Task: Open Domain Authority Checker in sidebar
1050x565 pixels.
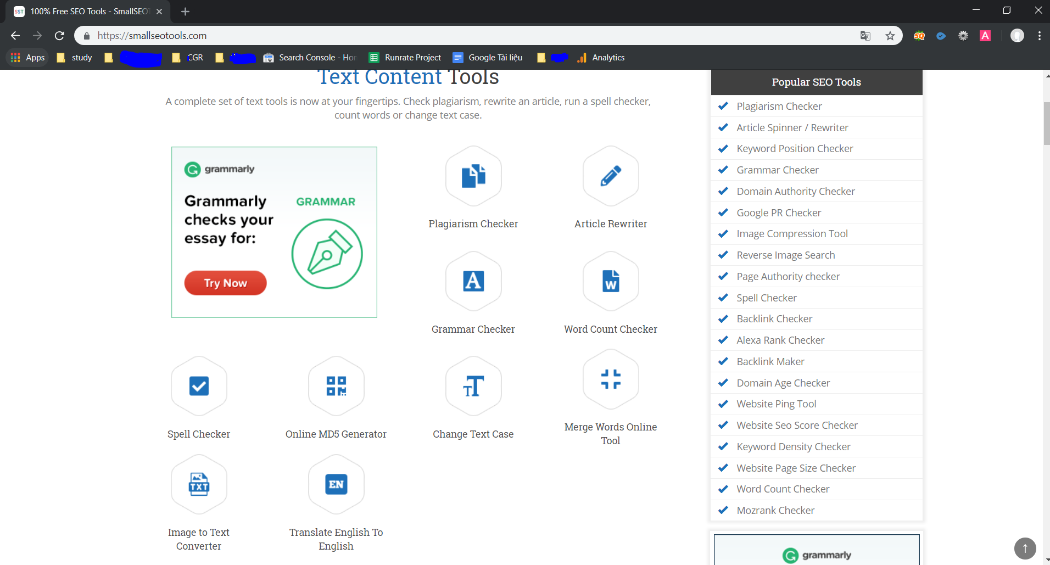Action: click(795, 192)
